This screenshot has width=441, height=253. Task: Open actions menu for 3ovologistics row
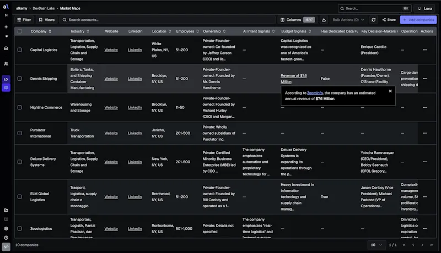[x=424, y=229]
